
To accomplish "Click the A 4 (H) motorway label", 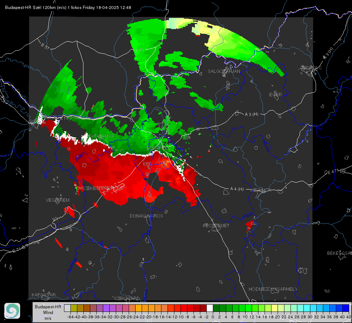I will point(237,189).
